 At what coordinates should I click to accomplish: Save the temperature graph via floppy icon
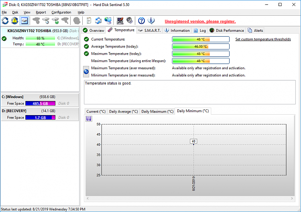(x=89, y=119)
